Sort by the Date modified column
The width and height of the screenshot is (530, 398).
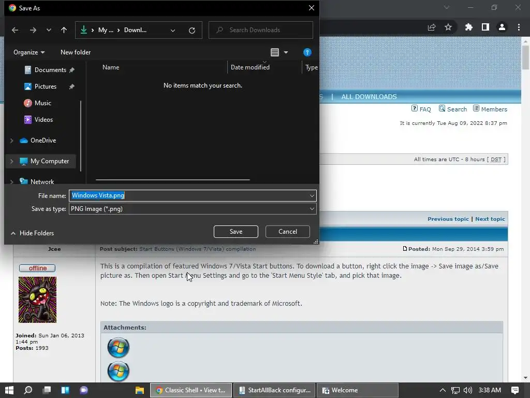(250, 67)
